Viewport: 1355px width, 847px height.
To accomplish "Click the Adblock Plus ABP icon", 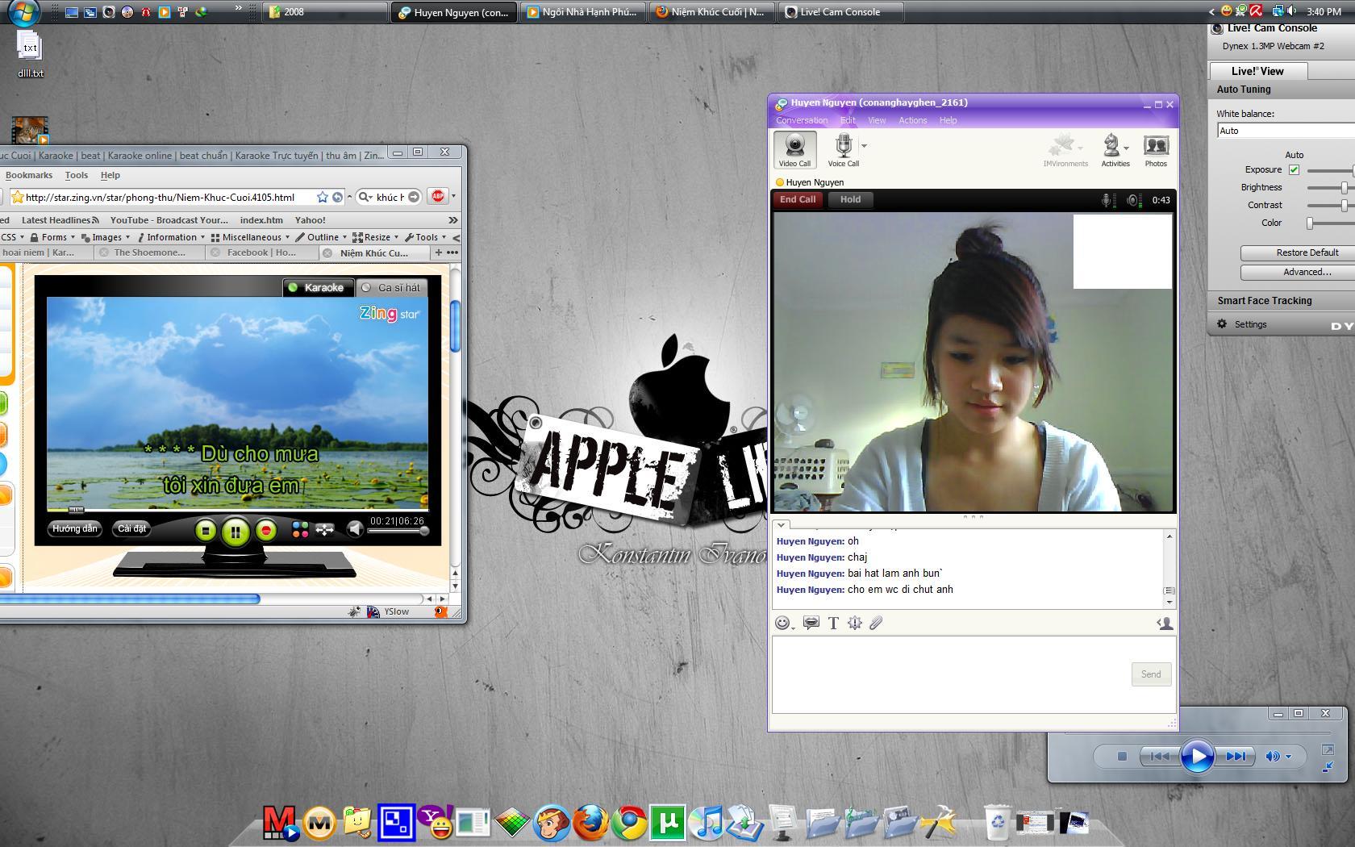I will 438,197.
